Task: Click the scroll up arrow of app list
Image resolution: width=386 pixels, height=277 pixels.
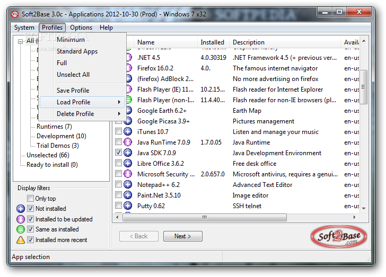Action: click(x=364, y=41)
